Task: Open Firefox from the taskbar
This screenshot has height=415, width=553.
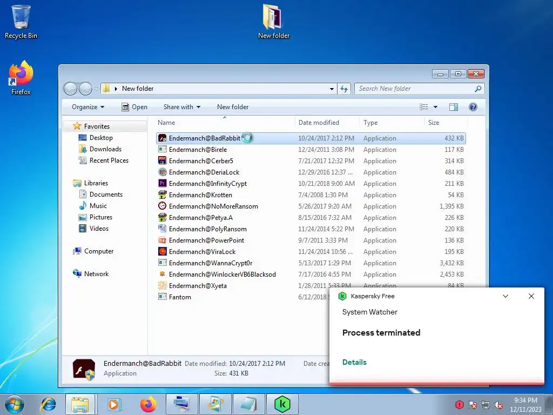Action: click(148, 404)
